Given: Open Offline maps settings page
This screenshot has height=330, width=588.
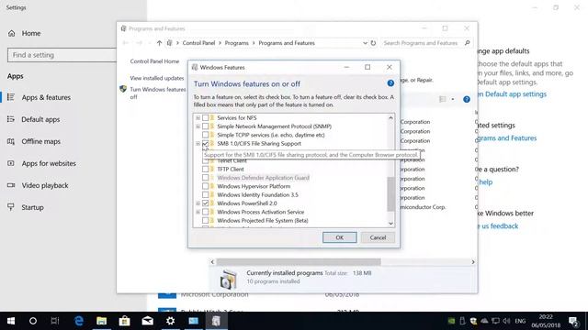Looking at the screenshot, I should point(40,141).
